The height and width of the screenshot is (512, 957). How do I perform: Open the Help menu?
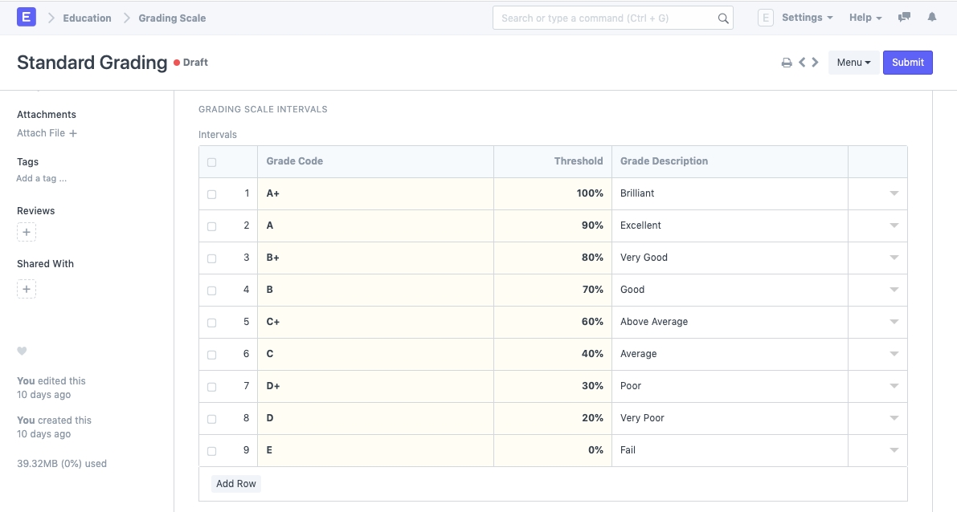[x=865, y=18]
